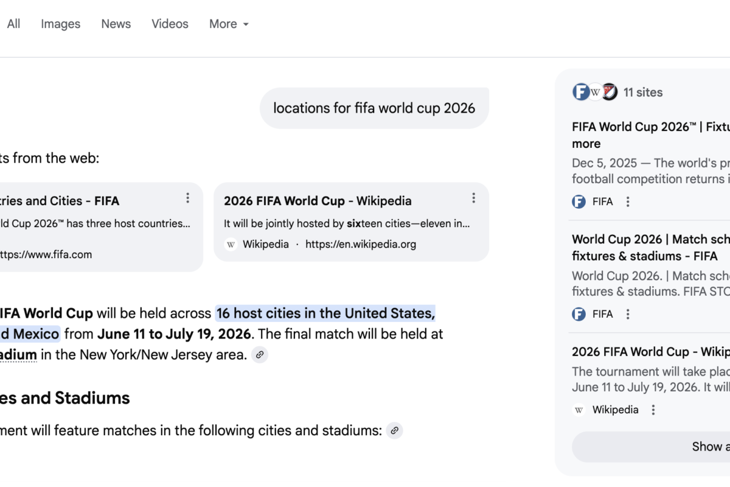Viewport: 730px width, 487px height.
Task: Switch to the Videos tab
Action: pos(170,24)
